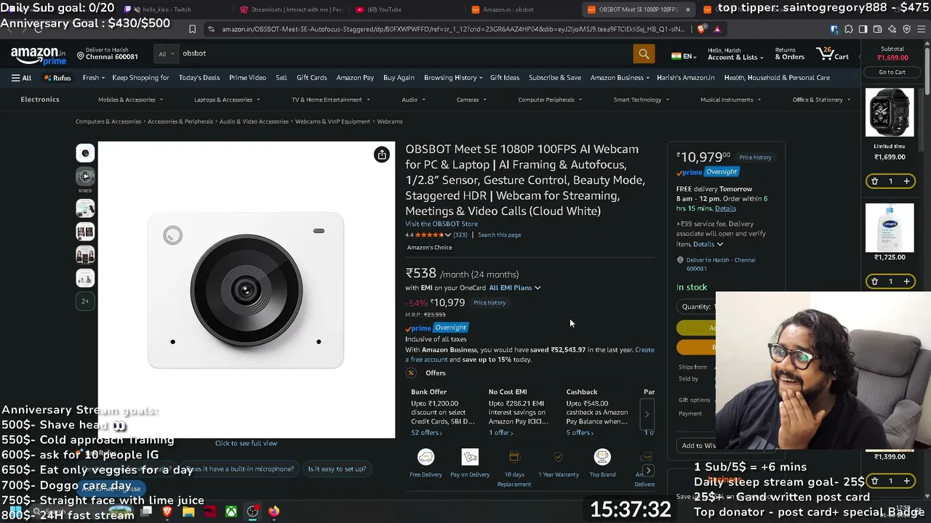Screen dimensions: 931x523
Task: Open Firefox from the taskbar
Action: click(x=273, y=511)
